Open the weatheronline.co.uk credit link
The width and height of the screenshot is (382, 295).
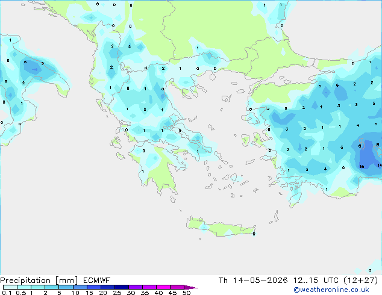[331, 290]
